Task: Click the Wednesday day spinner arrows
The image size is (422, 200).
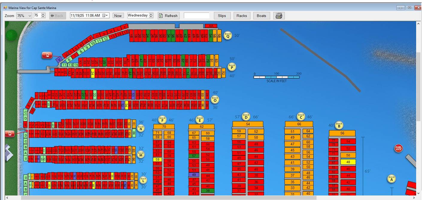Action: [x=151, y=16]
